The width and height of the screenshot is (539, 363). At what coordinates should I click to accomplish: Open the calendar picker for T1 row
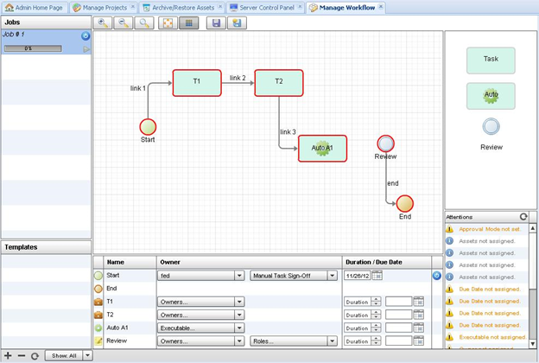(x=418, y=302)
